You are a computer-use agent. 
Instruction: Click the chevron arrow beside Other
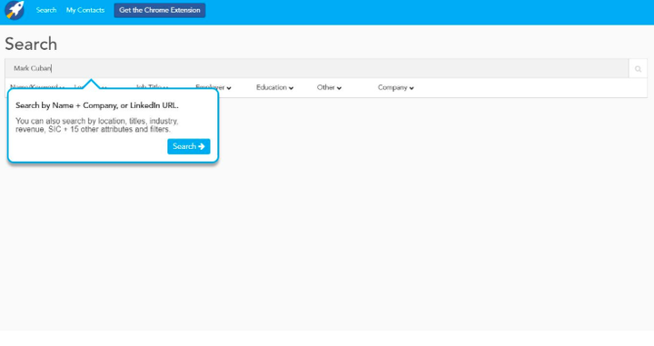tap(339, 88)
